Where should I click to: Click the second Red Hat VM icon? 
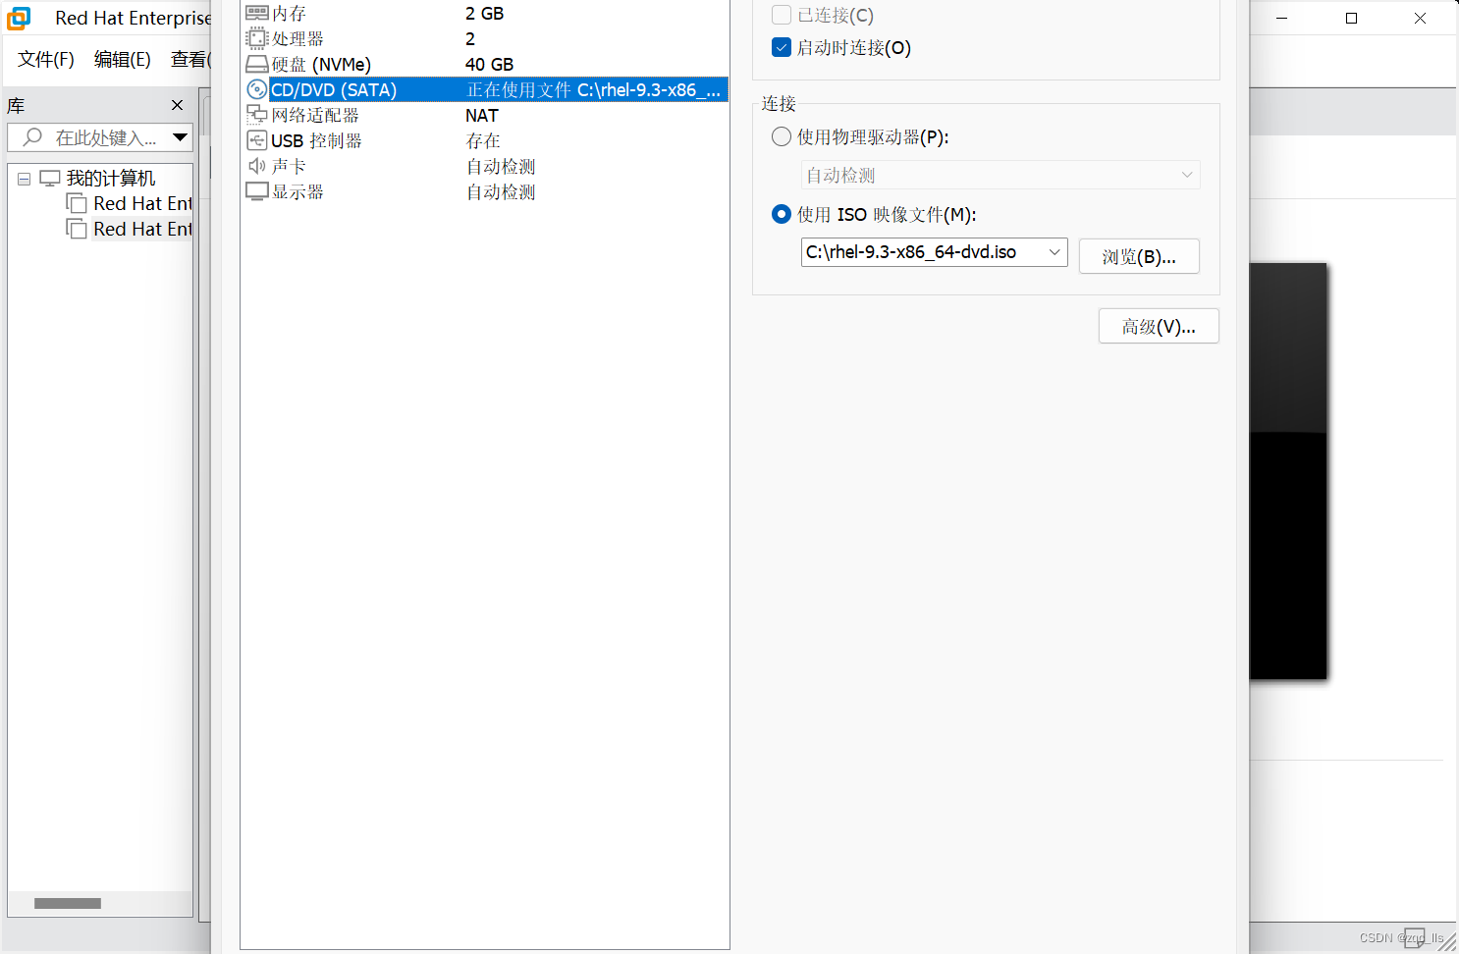[x=77, y=229]
